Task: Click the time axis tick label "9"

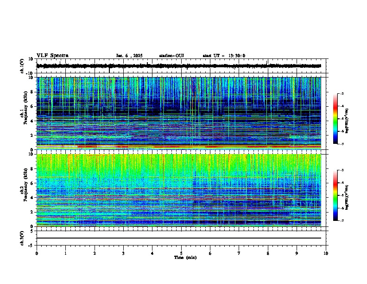Action: click(x=297, y=253)
